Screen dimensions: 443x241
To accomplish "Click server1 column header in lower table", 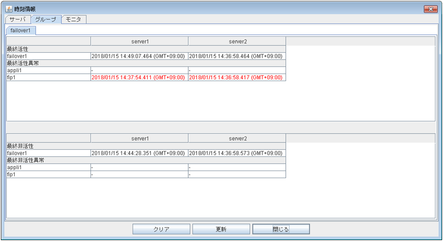I will pos(140,139).
